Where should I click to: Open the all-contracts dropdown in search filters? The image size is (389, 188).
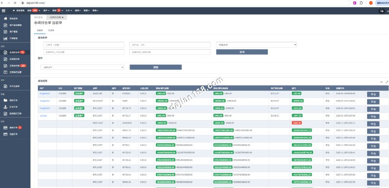[x=257, y=45]
